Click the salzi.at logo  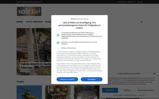tap(29, 11)
